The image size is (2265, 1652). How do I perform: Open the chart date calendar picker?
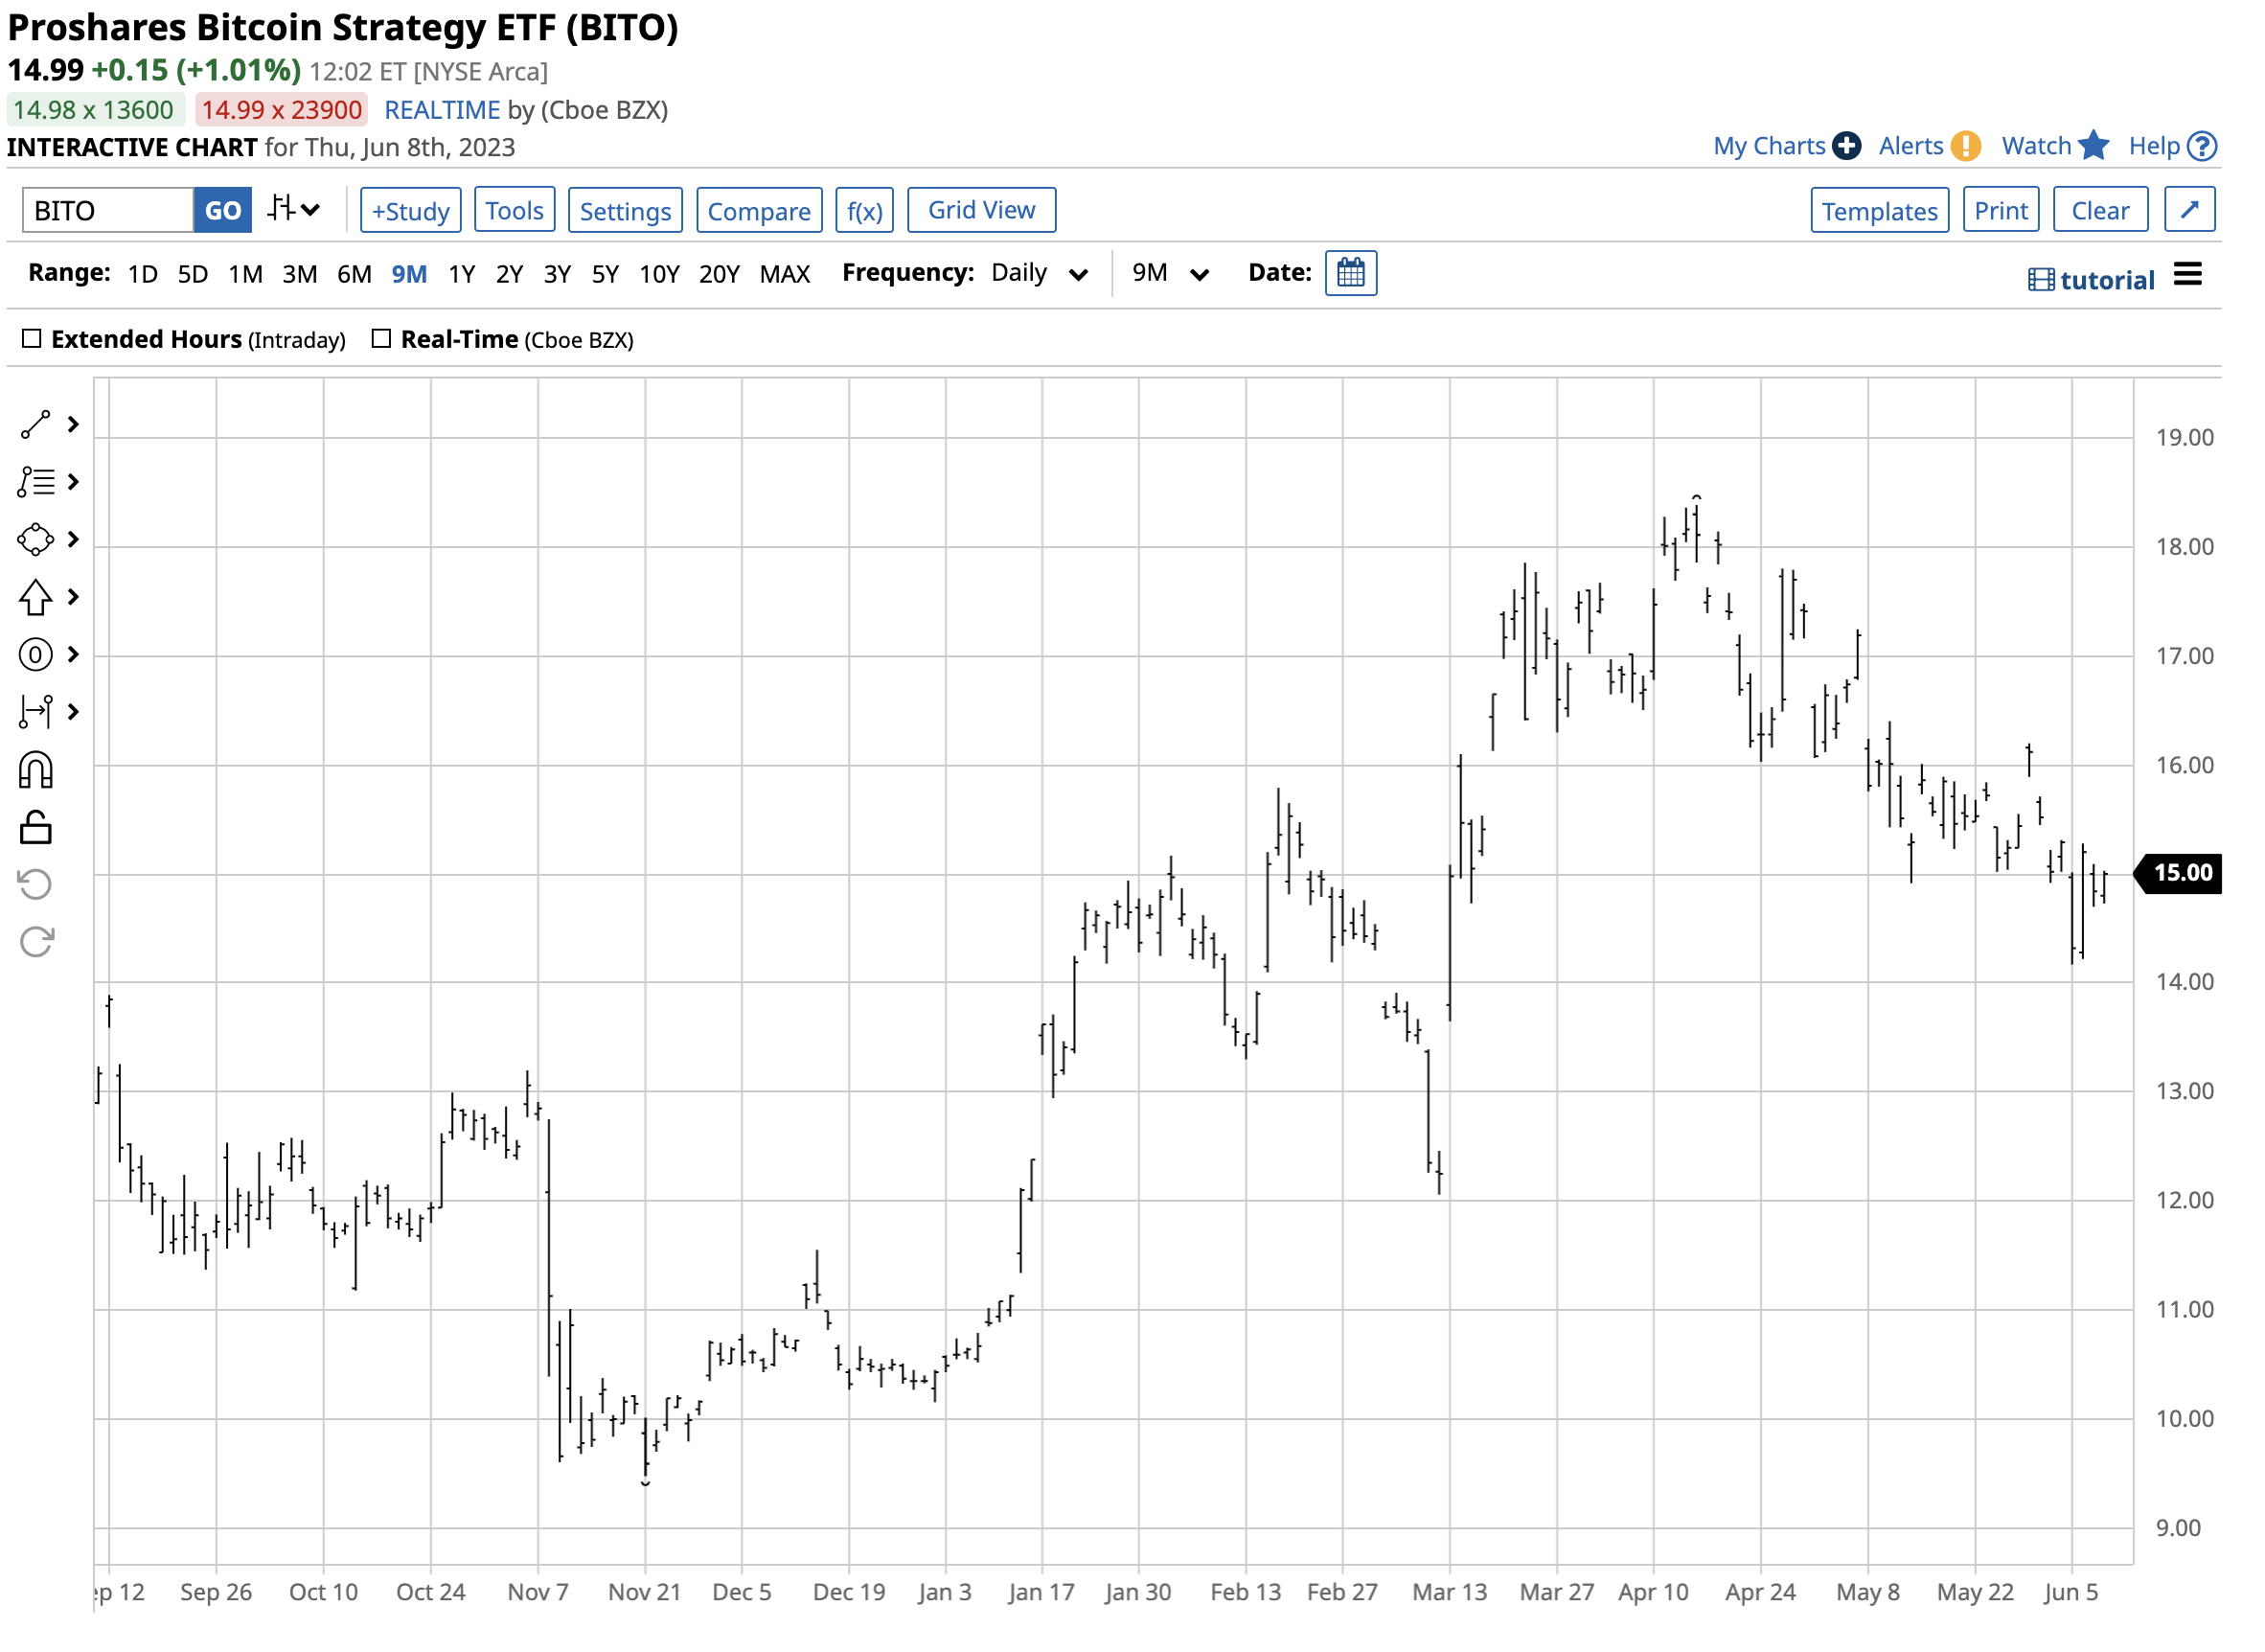point(1352,272)
